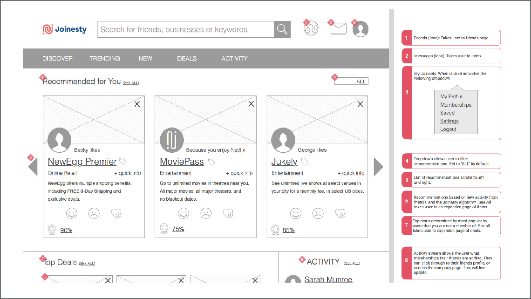531x299 pixels.
Task: Save MoviePass with the heart-plus icon
Action: [x=228, y=213]
